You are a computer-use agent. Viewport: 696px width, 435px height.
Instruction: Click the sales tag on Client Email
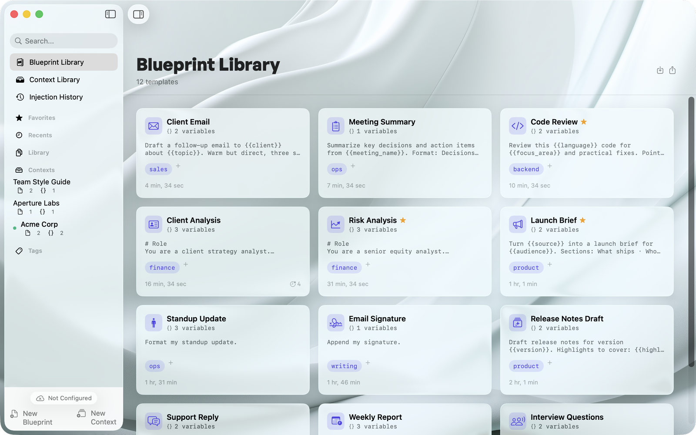[158, 169]
